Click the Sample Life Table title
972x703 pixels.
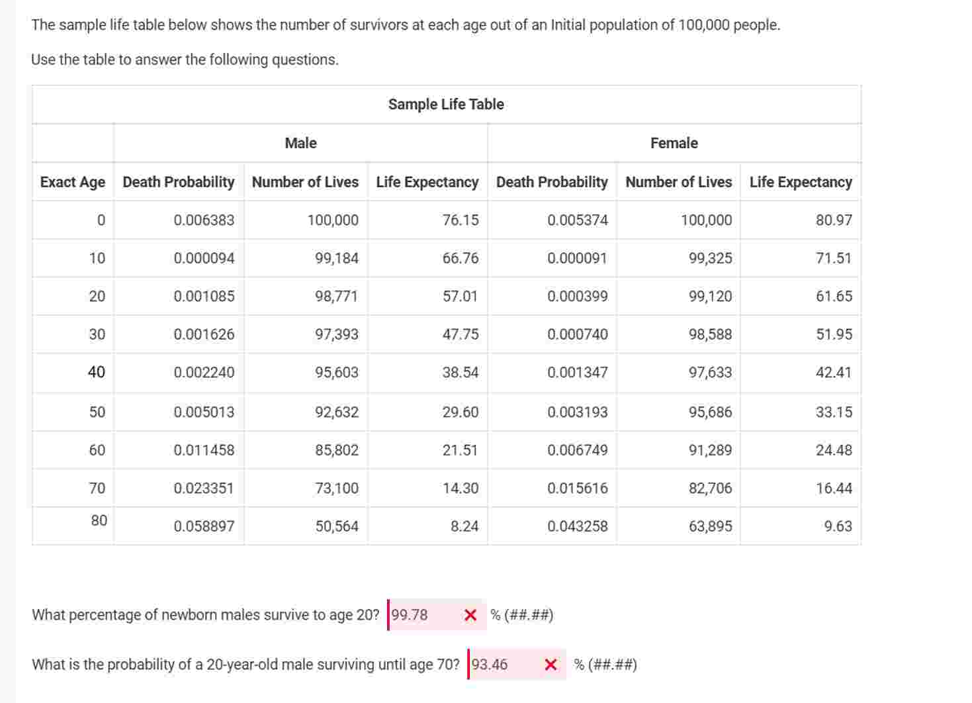[445, 104]
